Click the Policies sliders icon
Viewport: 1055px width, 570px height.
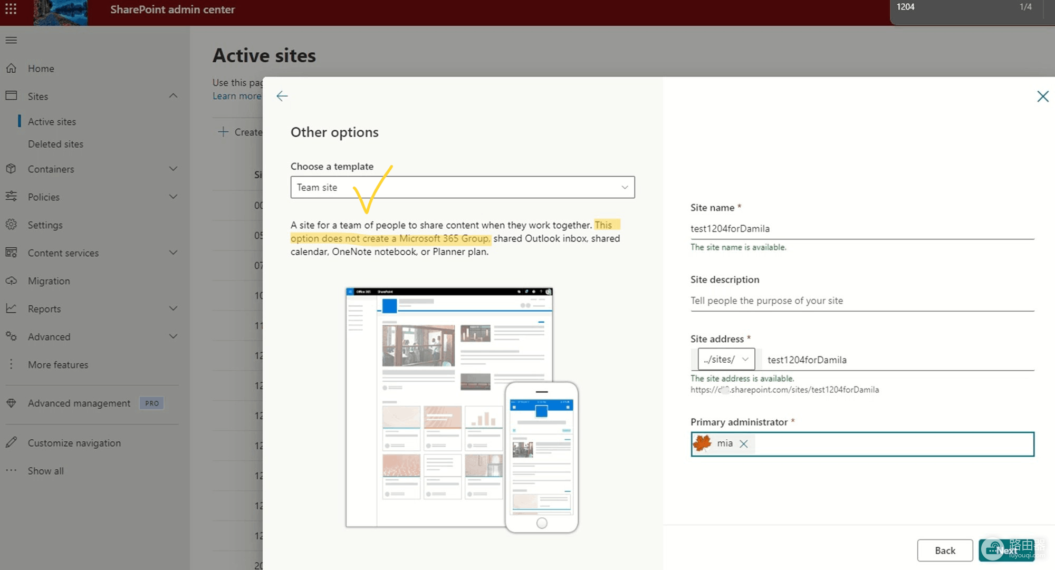click(11, 196)
